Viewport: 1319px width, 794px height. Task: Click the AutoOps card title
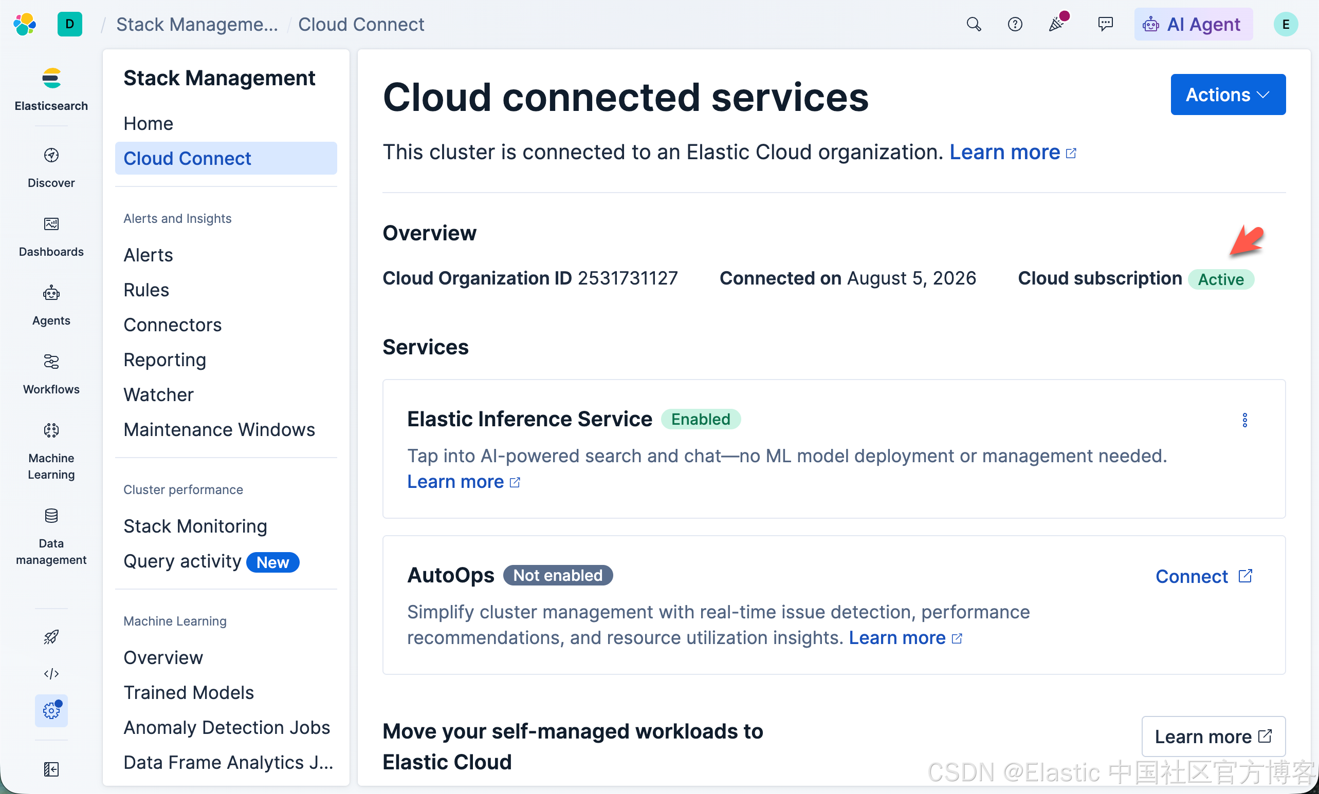(x=451, y=575)
